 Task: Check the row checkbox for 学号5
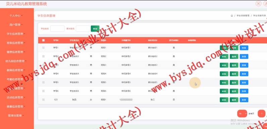tap(43, 82)
